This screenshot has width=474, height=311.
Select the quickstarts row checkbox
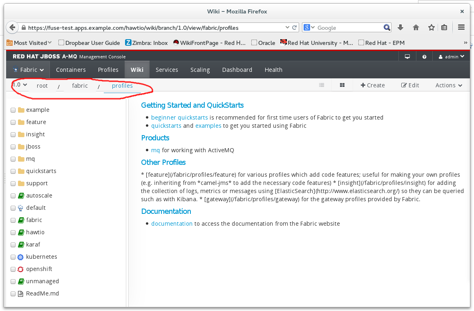(13, 171)
